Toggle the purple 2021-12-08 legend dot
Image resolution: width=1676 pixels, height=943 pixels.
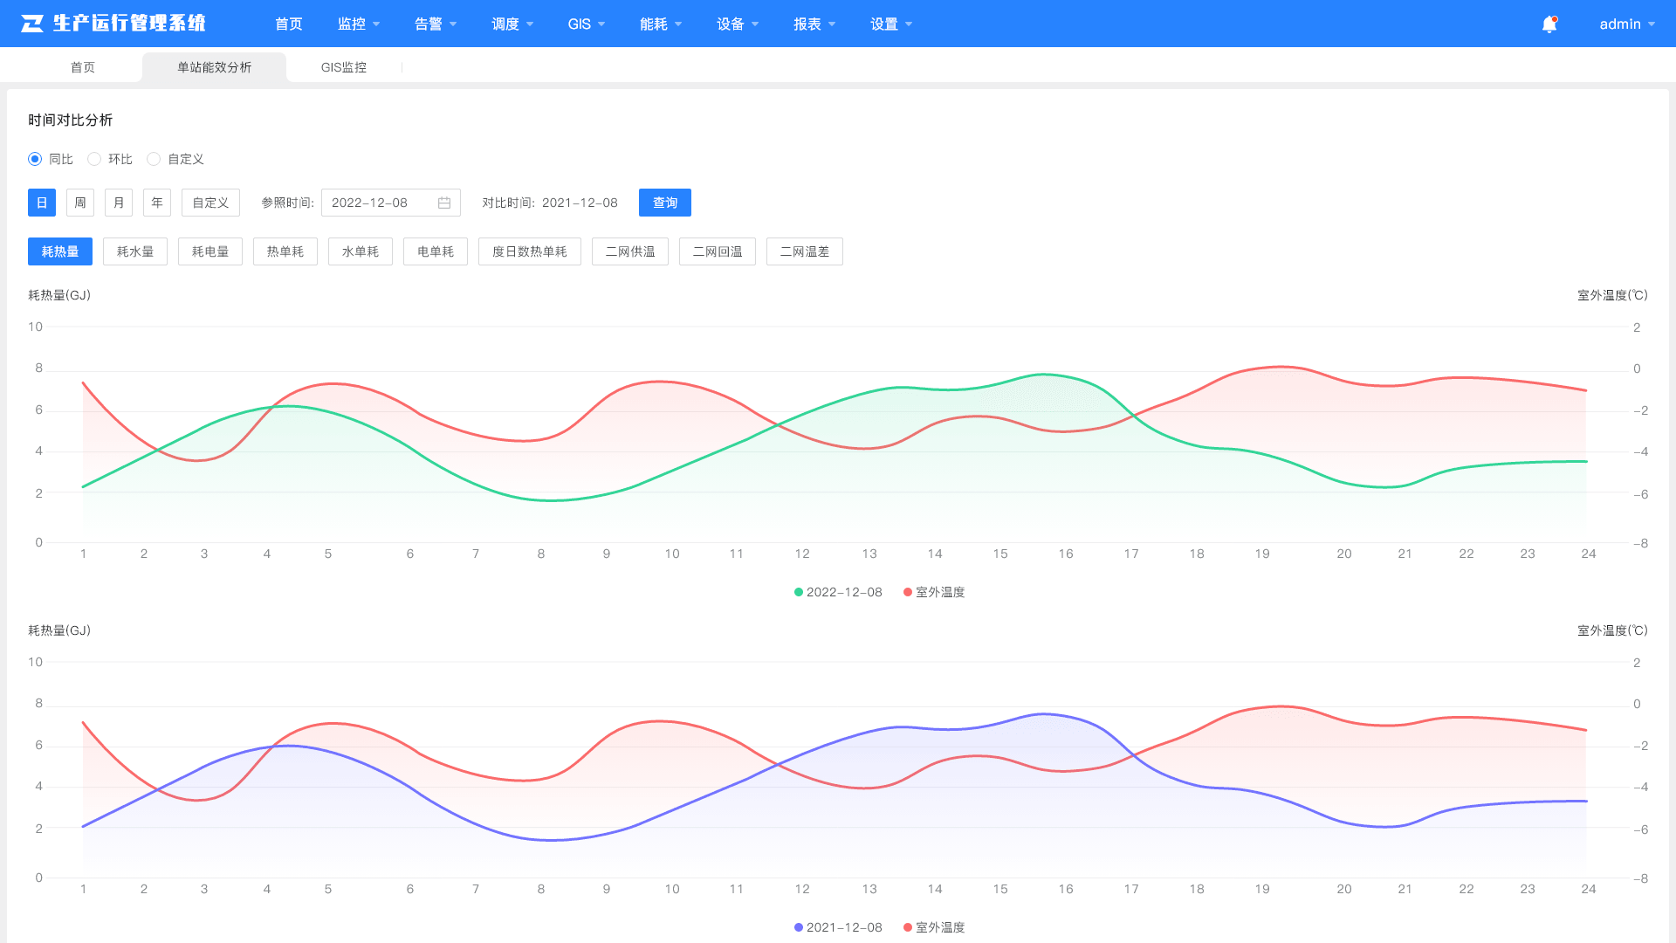click(x=799, y=927)
